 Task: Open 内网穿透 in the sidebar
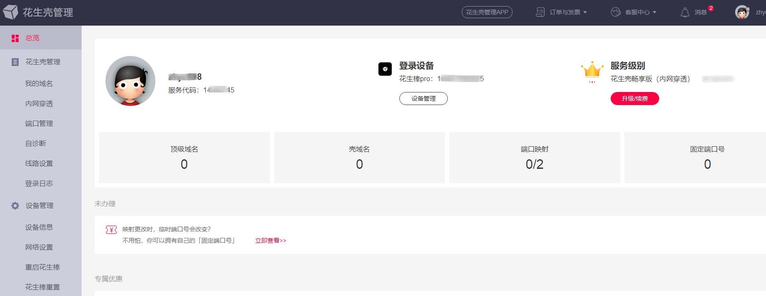39,103
